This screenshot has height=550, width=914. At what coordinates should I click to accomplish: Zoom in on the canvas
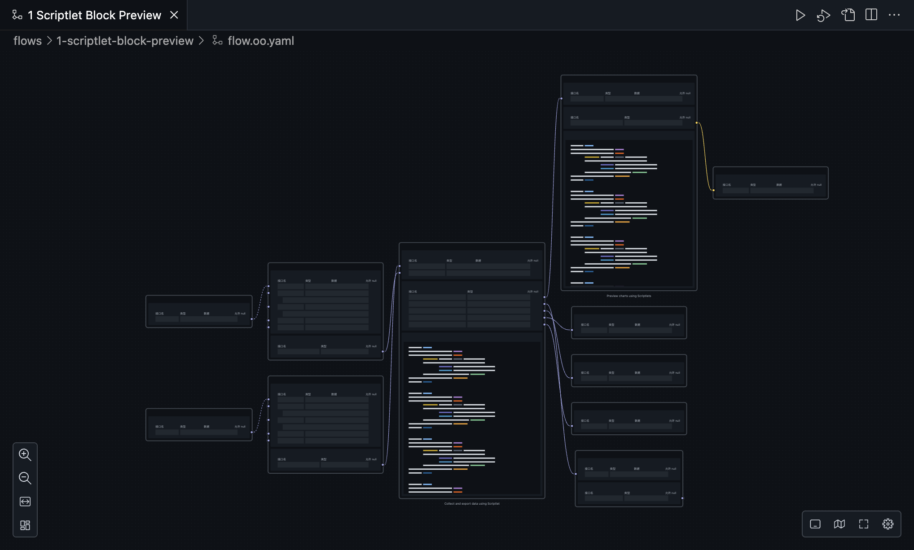pos(25,455)
